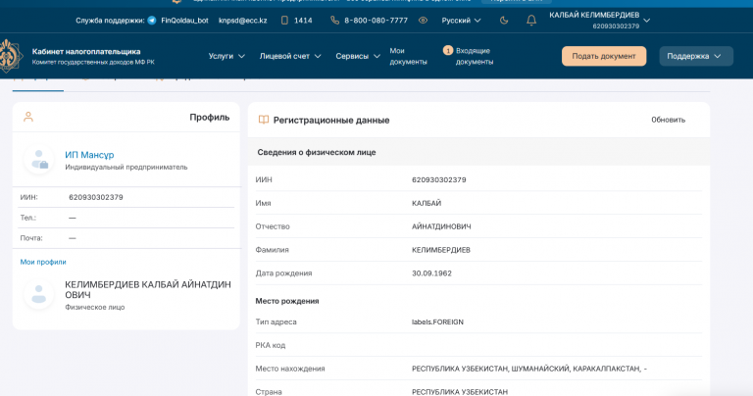753x396 pixels.
Task: Go to Мои документы
Action: [408, 56]
